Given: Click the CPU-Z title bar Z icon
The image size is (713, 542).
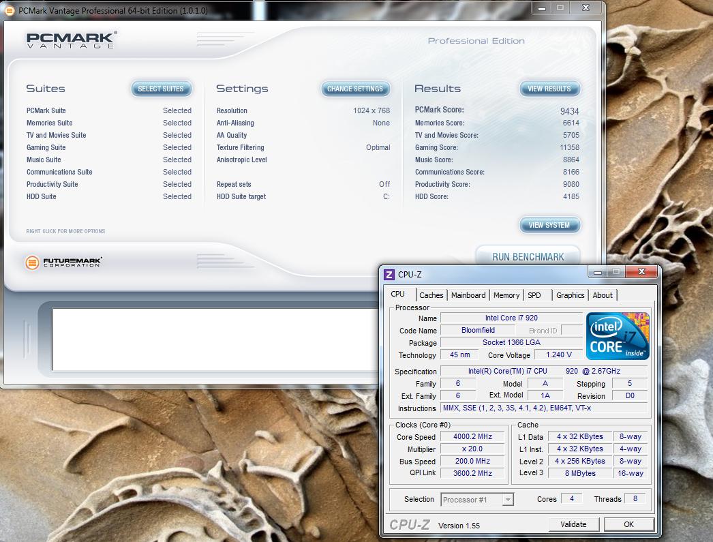Looking at the screenshot, I should point(389,275).
